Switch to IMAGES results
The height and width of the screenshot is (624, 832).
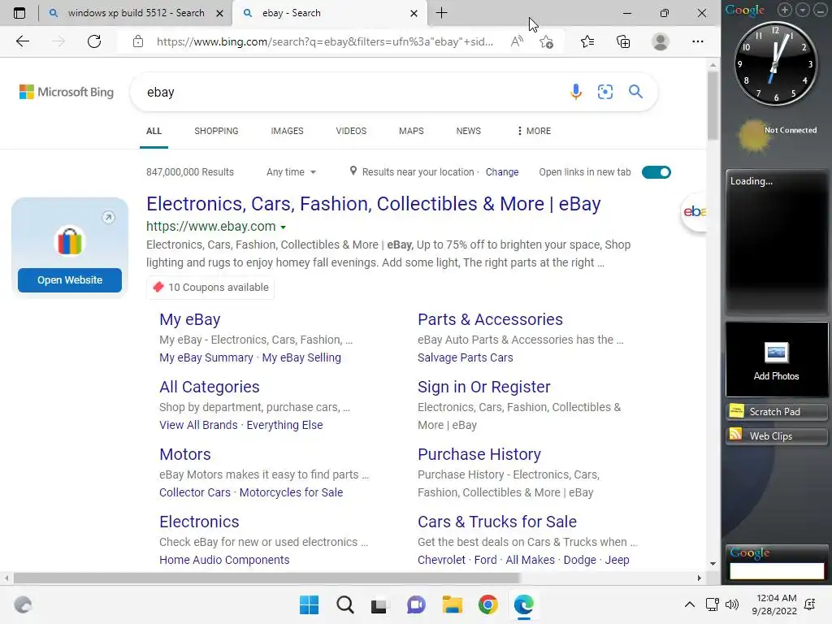pyautogui.click(x=287, y=131)
